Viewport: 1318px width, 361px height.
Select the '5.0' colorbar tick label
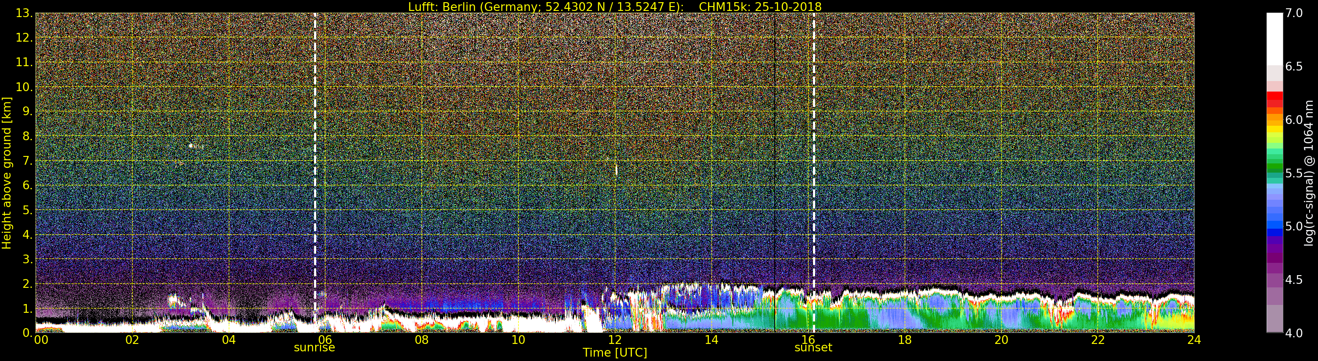click(1294, 227)
